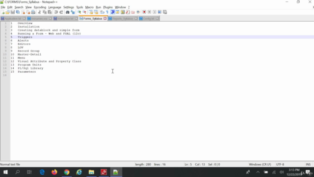The height and width of the screenshot is (177, 314).
Task: Click the Save All toolbar icon
Action: [x=18, y=12]
